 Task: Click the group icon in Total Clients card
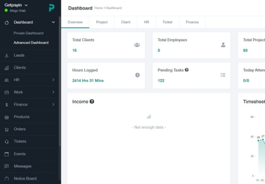pos(137,45)
